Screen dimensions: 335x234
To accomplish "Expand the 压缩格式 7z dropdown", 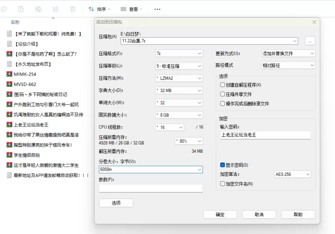I will point(179,54).
